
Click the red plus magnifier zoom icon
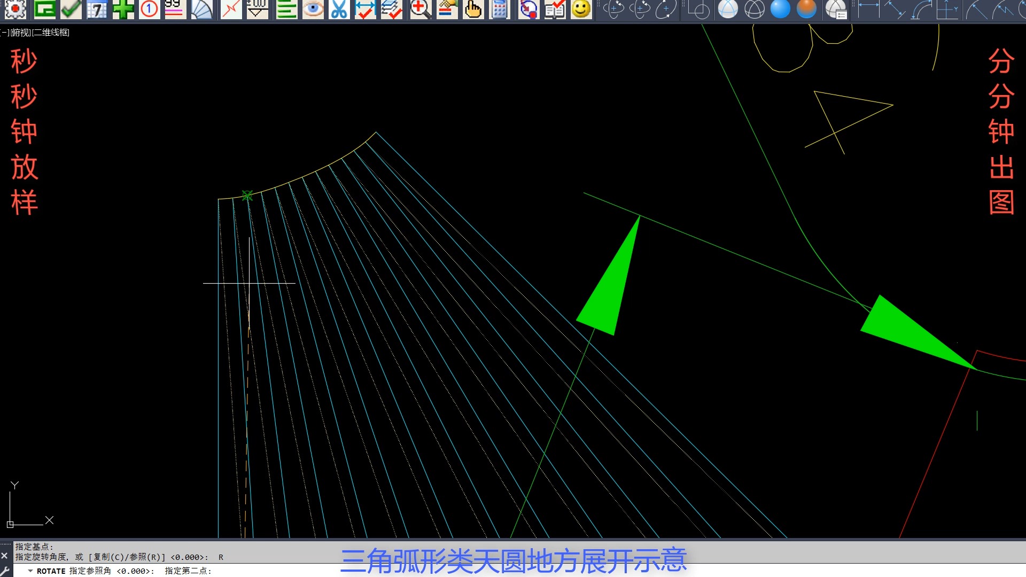420,9
